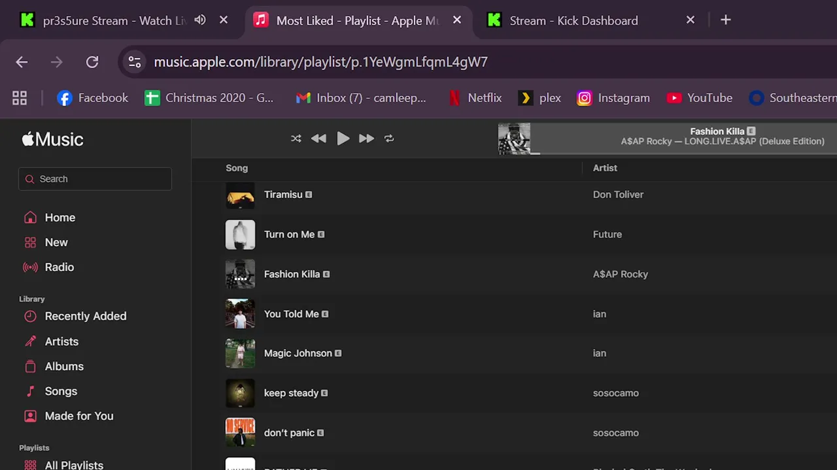Toggle repeat mode
This screenshot has height=470, width=837.
(x=389, y=138)
